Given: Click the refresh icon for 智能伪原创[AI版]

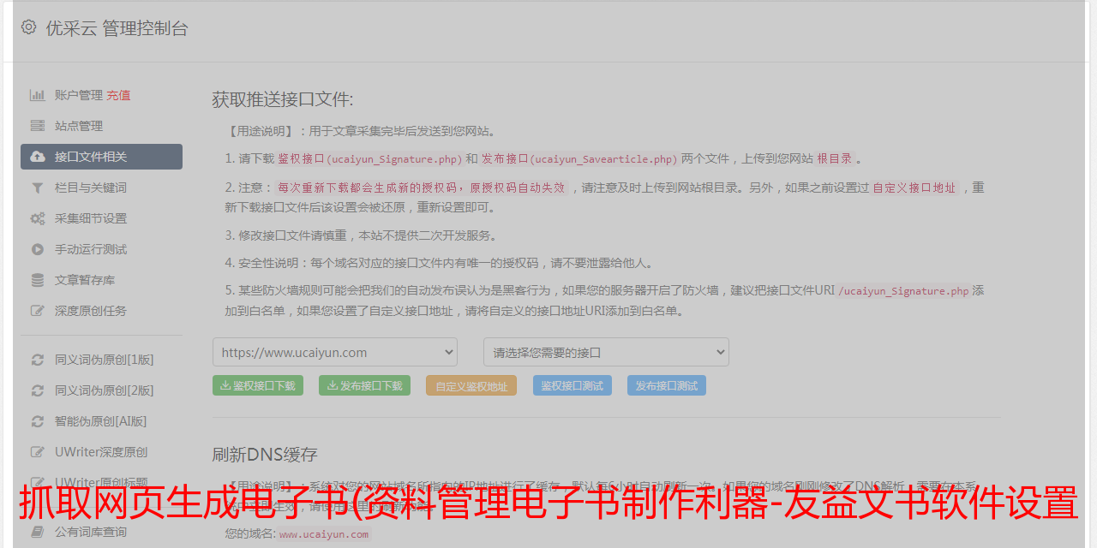Looking at the screenshot, I should [x=38, y=421].
